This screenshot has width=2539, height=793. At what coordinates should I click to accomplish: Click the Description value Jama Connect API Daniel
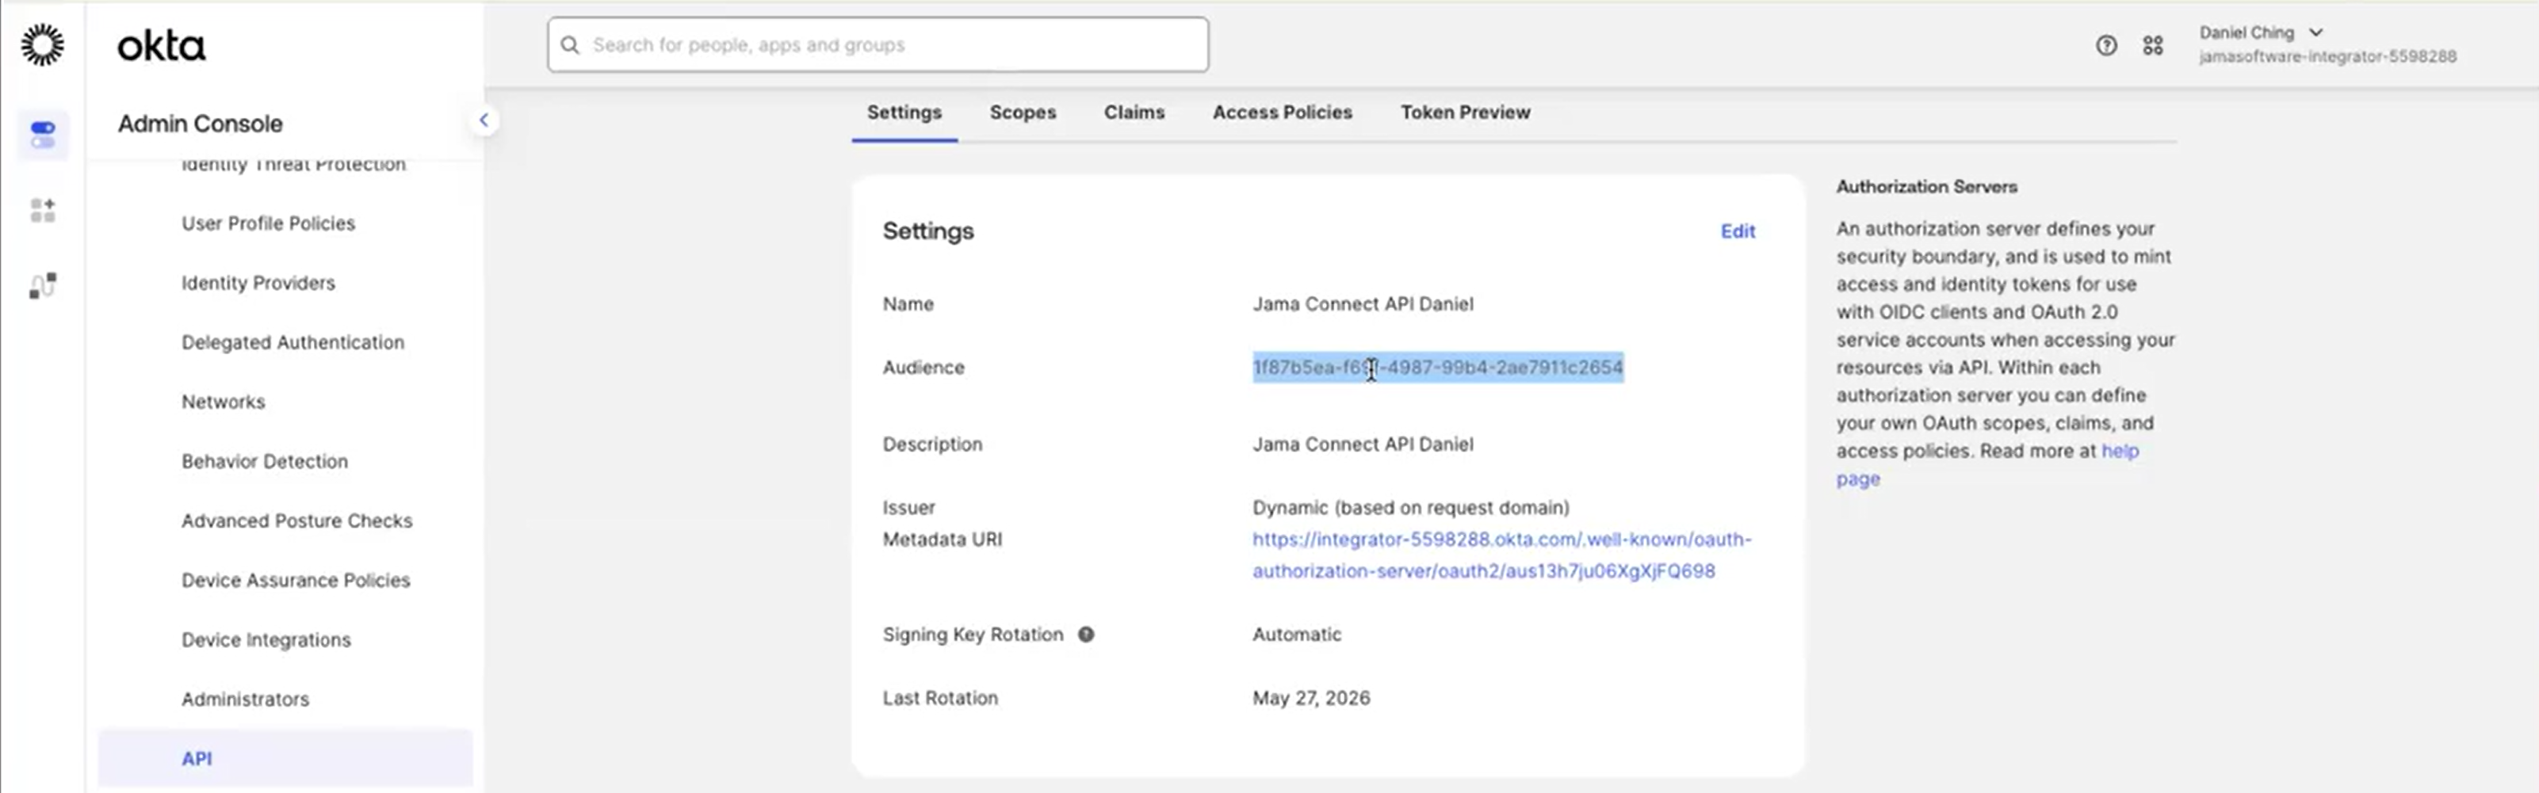tap(1362, 444)
